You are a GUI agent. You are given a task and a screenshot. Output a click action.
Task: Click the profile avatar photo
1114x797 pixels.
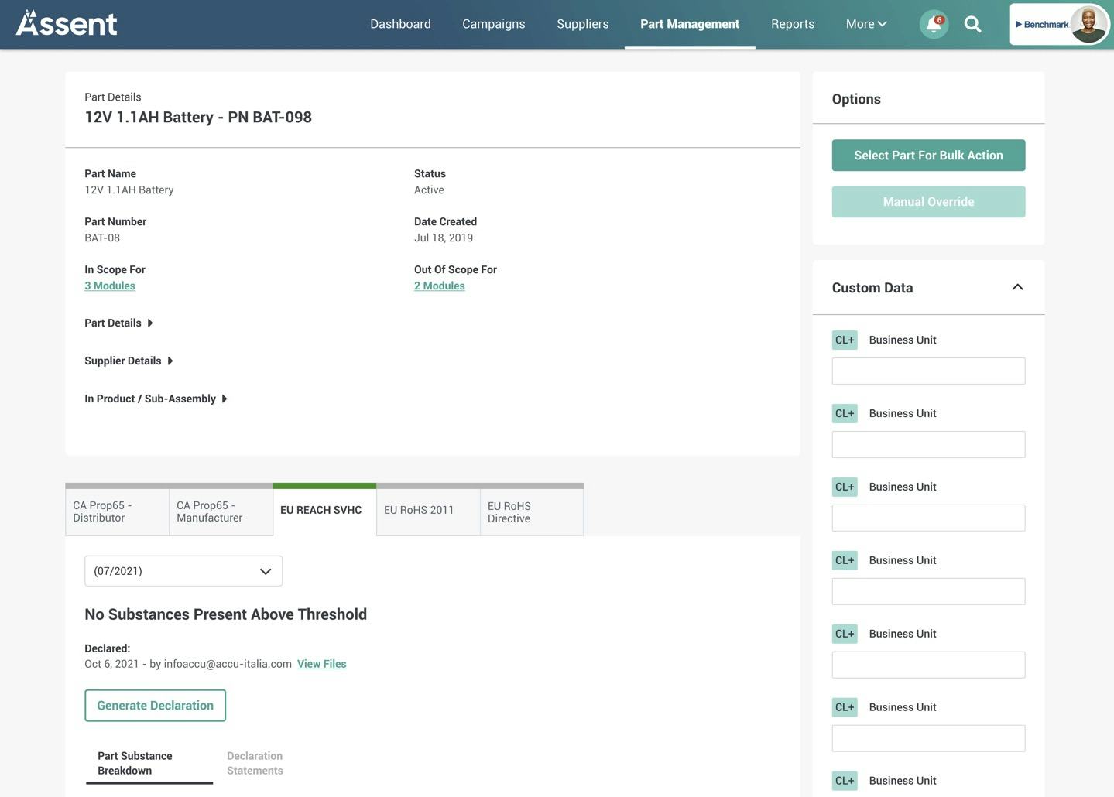click(1088, 23)
